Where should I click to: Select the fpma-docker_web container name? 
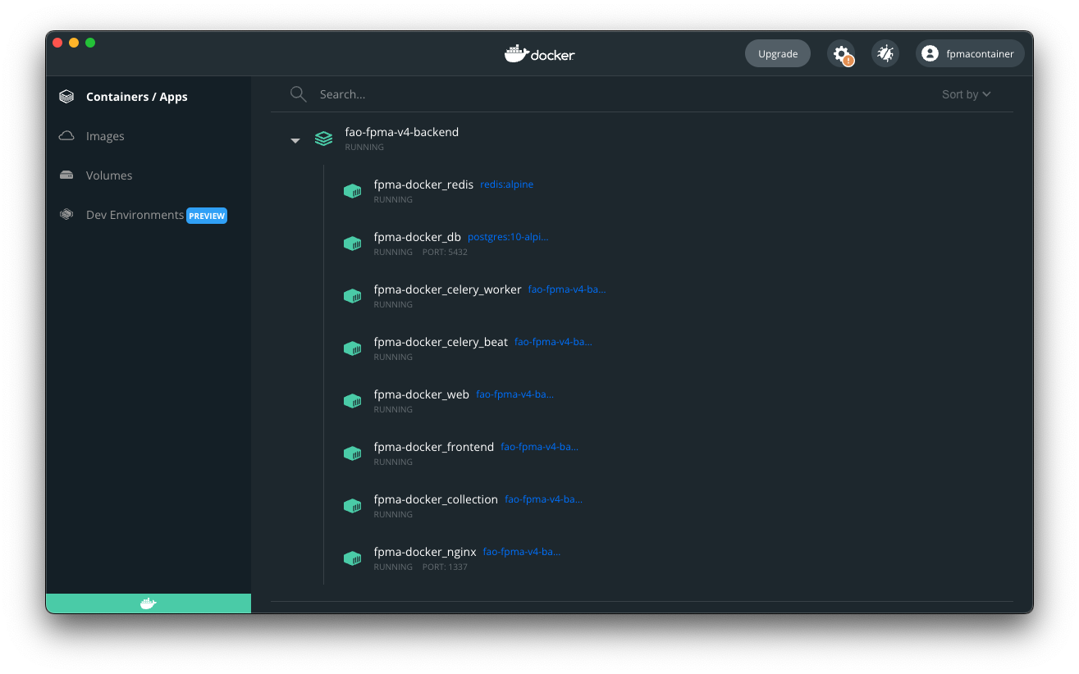pos(422,394)
